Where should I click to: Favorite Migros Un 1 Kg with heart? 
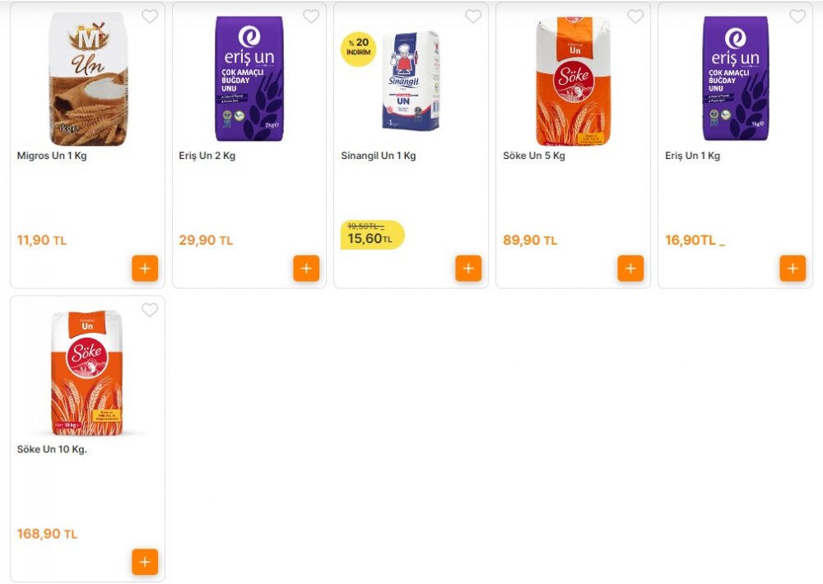(x=150, y=16)
